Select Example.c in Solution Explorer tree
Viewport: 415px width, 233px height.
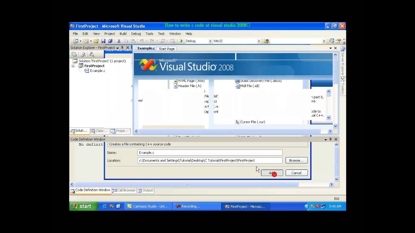coord(95,71)
